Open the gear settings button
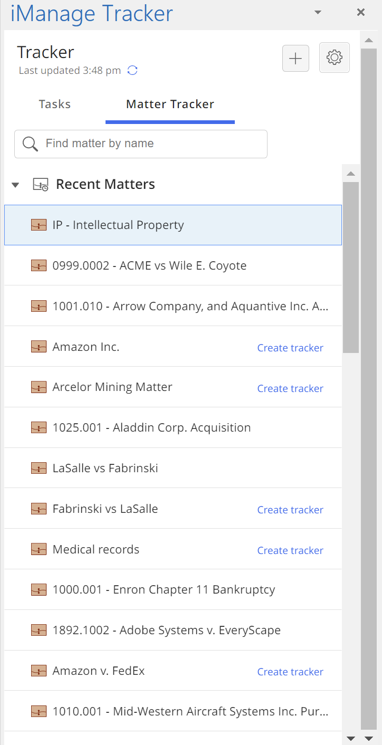 click(x=335, y=58)
